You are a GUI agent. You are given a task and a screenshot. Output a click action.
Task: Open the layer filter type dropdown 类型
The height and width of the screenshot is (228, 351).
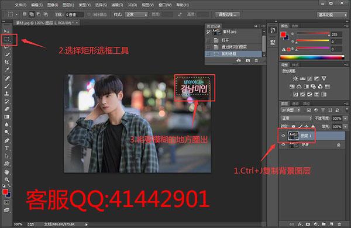tap(291, 110)
